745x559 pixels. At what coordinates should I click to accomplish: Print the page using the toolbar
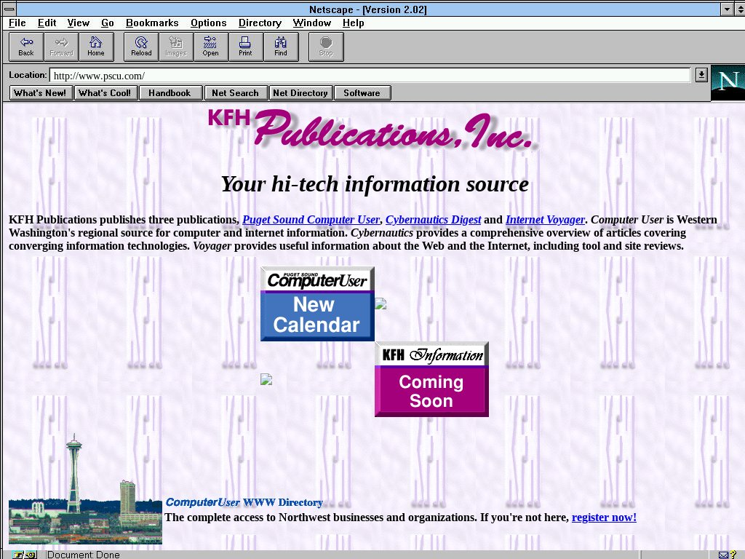245,47
